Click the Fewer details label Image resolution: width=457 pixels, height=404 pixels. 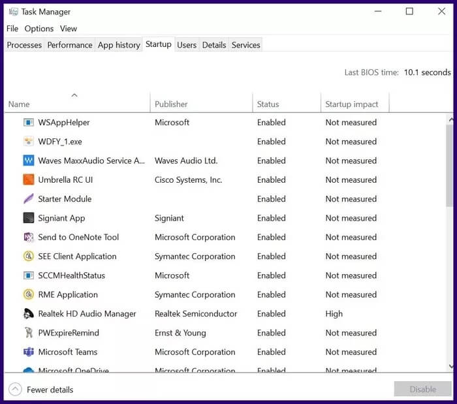click(x=50, y=390)
